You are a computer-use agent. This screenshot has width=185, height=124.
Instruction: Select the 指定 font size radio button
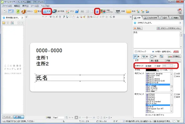155,66
